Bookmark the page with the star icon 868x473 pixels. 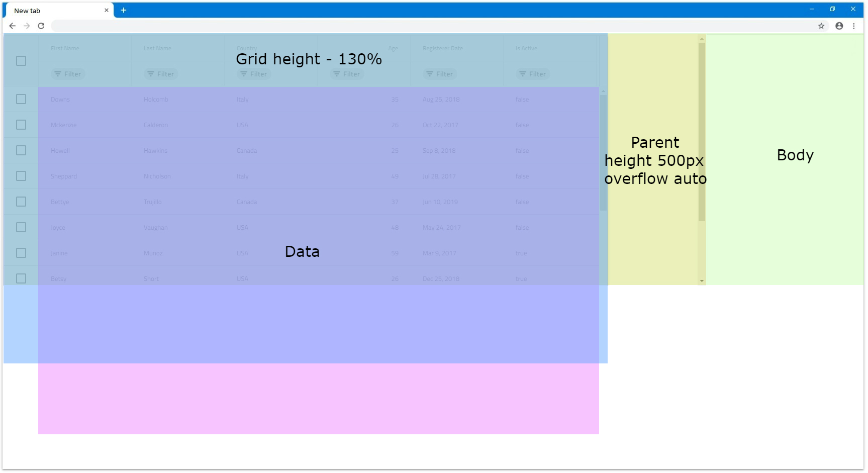click(x=821, y=26)
